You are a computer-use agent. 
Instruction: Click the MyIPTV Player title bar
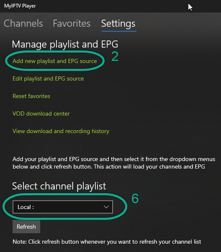coord(110,6)
